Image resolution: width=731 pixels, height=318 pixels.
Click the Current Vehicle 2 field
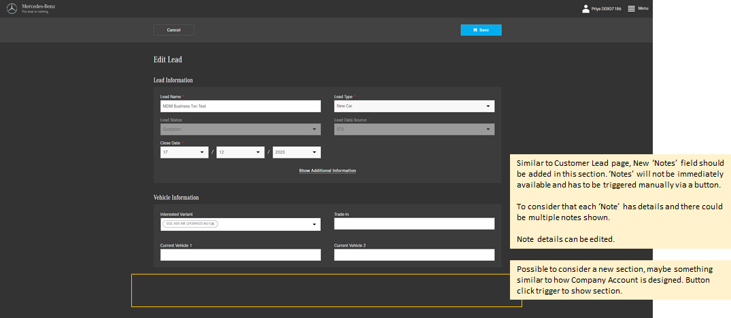point(414,255)
